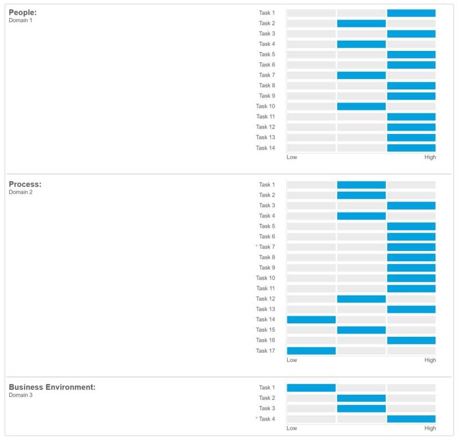The image size is (458, 440).
Task: Click the People domain heading
Action: [x=22, y=13]
